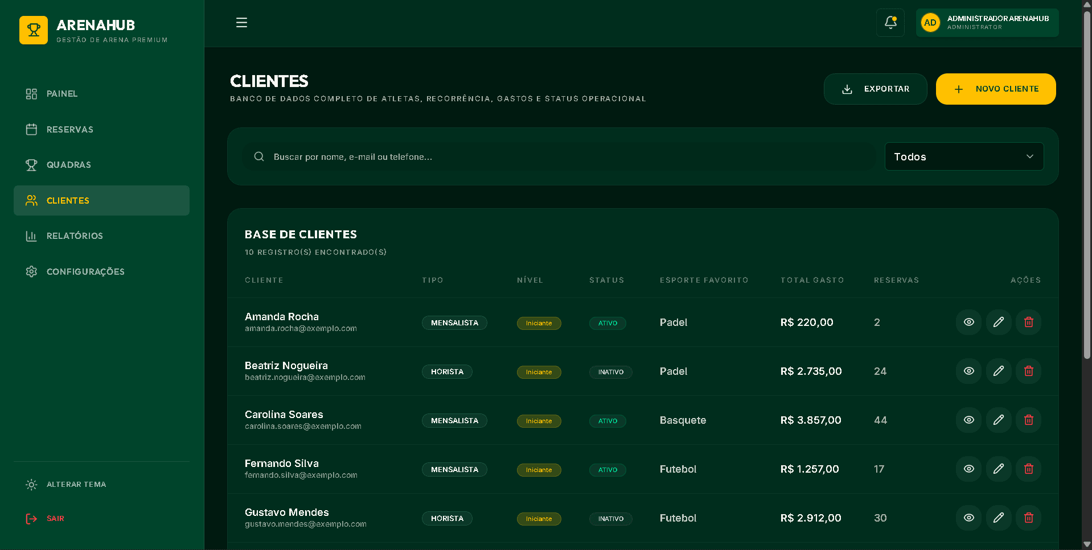This screenshot has height=550, width=1092.
Task: Click the Amanda Rocha name
Action: [282, 317]
